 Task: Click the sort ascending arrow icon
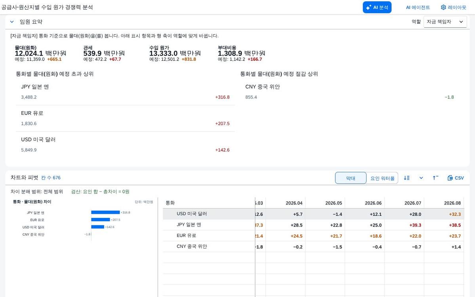click(x=435, y=178)
